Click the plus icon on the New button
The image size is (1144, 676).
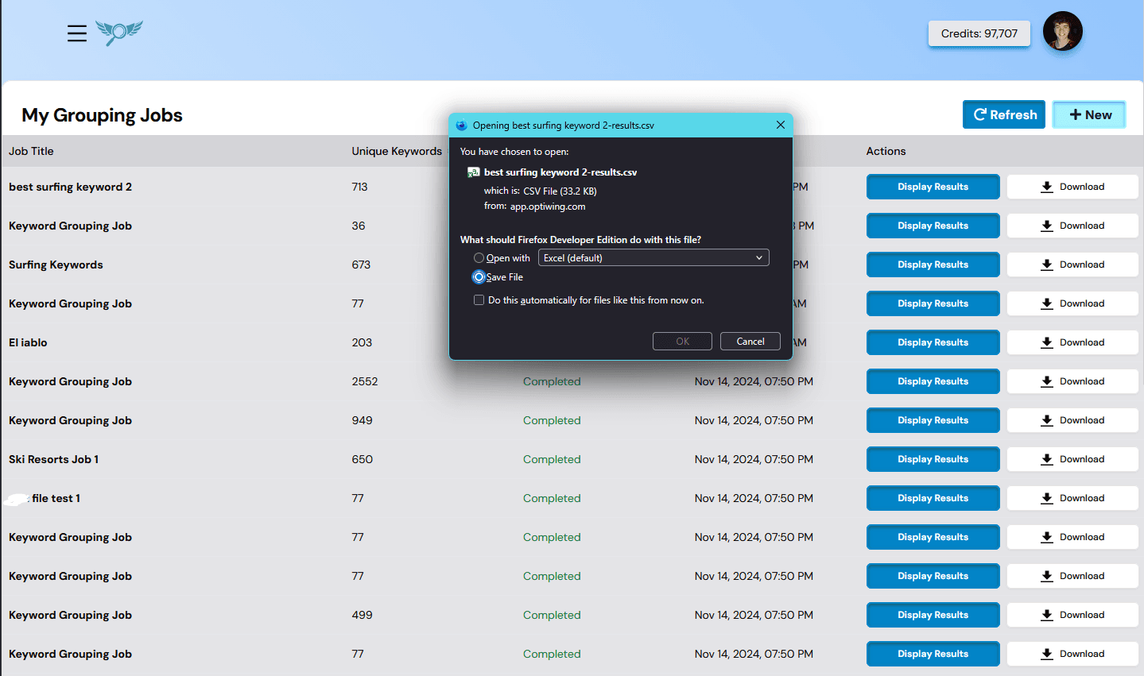coord(1075,114)
